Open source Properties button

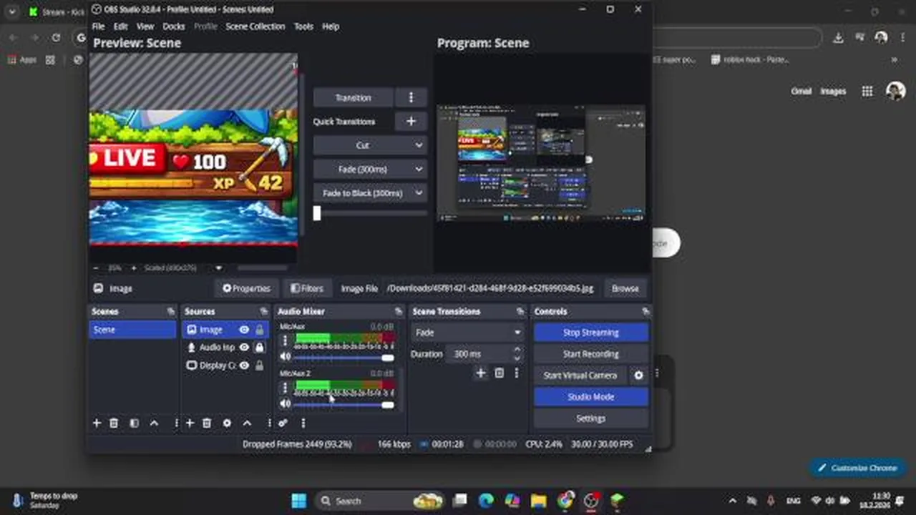(246, 288)
